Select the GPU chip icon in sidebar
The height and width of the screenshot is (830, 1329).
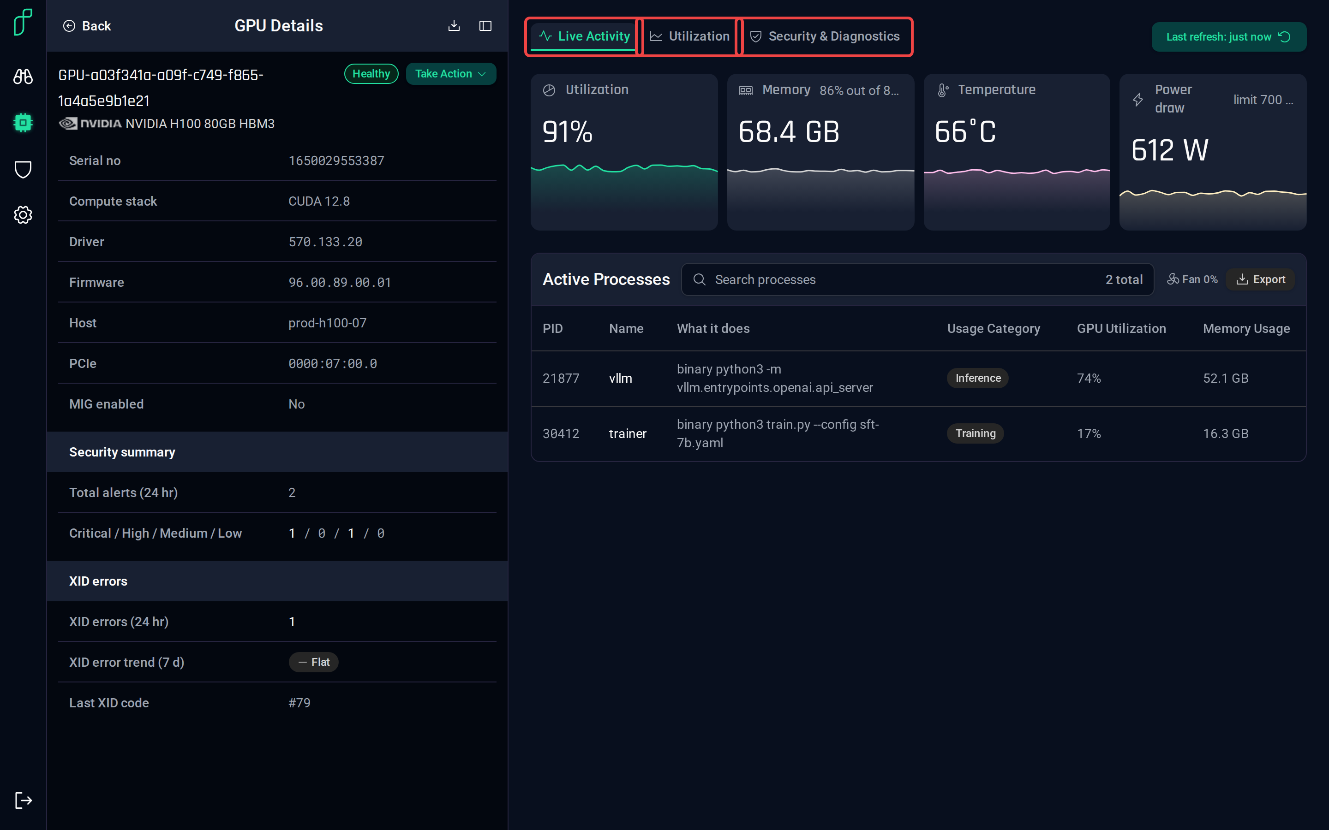[23, 122]
